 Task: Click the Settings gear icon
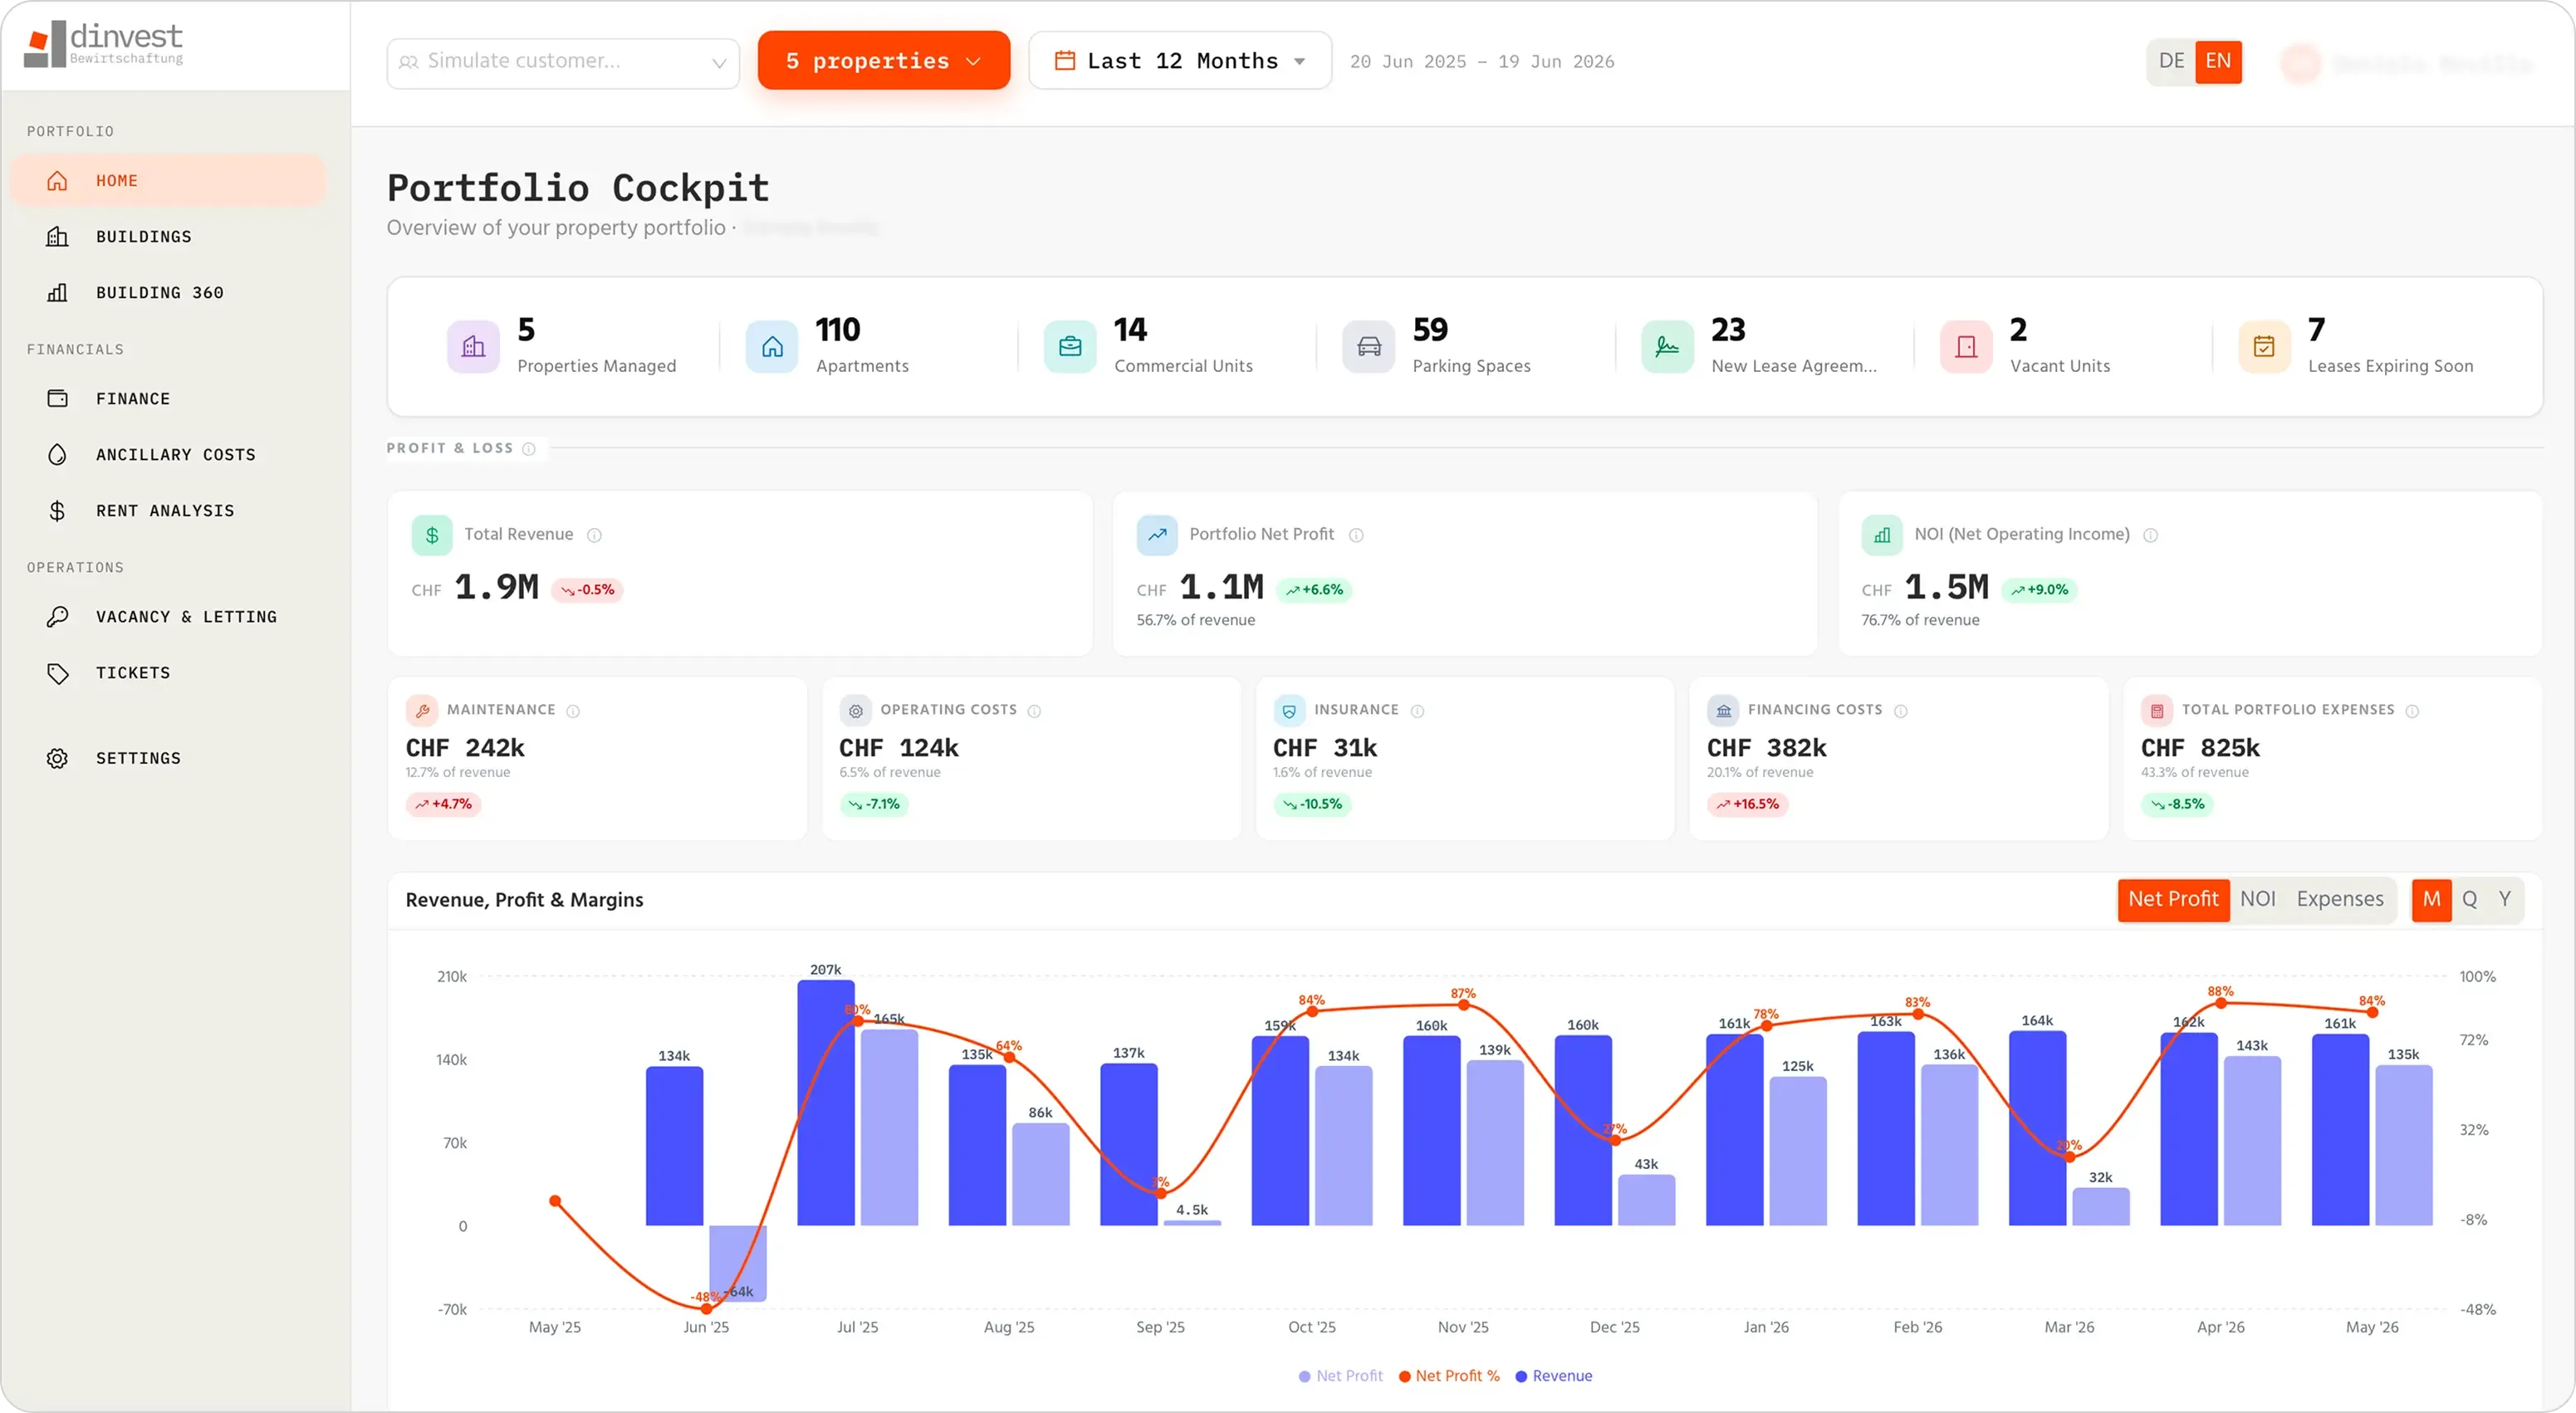(x=57, y=759)
